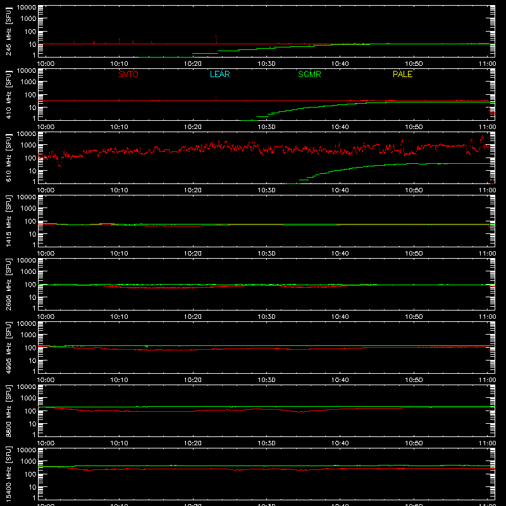The width and height of the screenshot is (506, 506).
Task: Click the 10:30 tick label under 4995 MHz panel
Action: point(266,380)
